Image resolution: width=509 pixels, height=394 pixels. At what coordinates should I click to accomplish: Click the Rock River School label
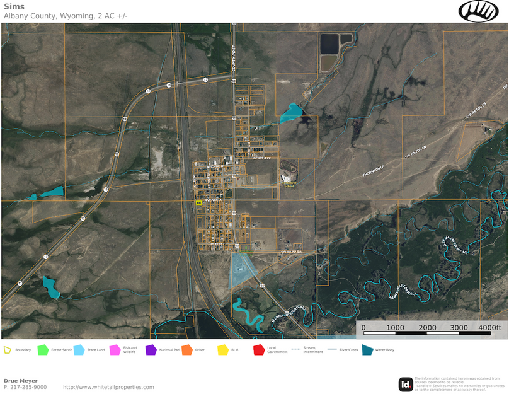pos(289,185)
